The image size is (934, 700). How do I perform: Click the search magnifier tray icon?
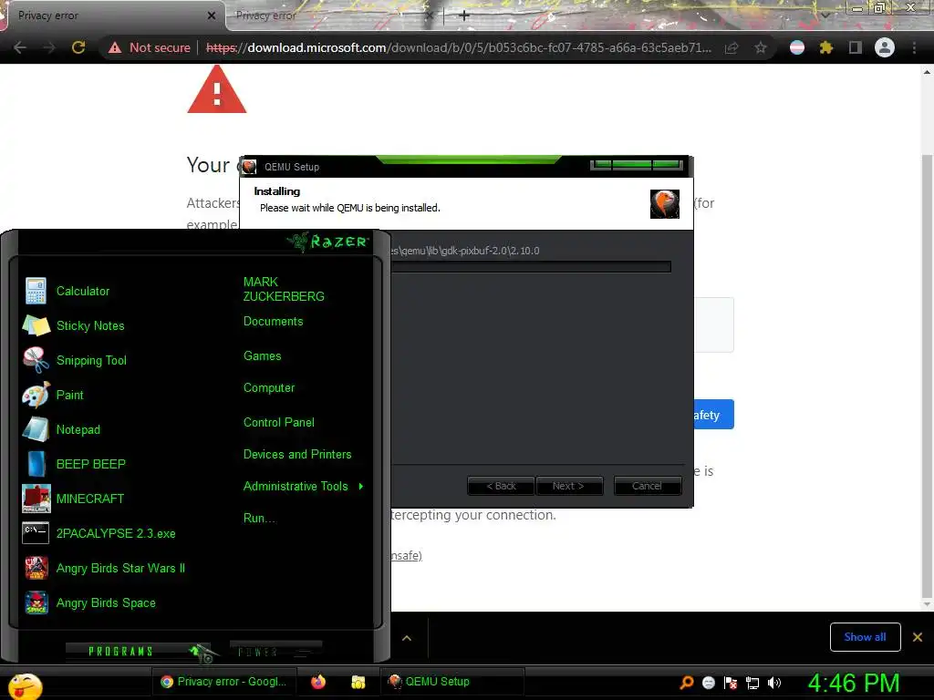(687, 682)
